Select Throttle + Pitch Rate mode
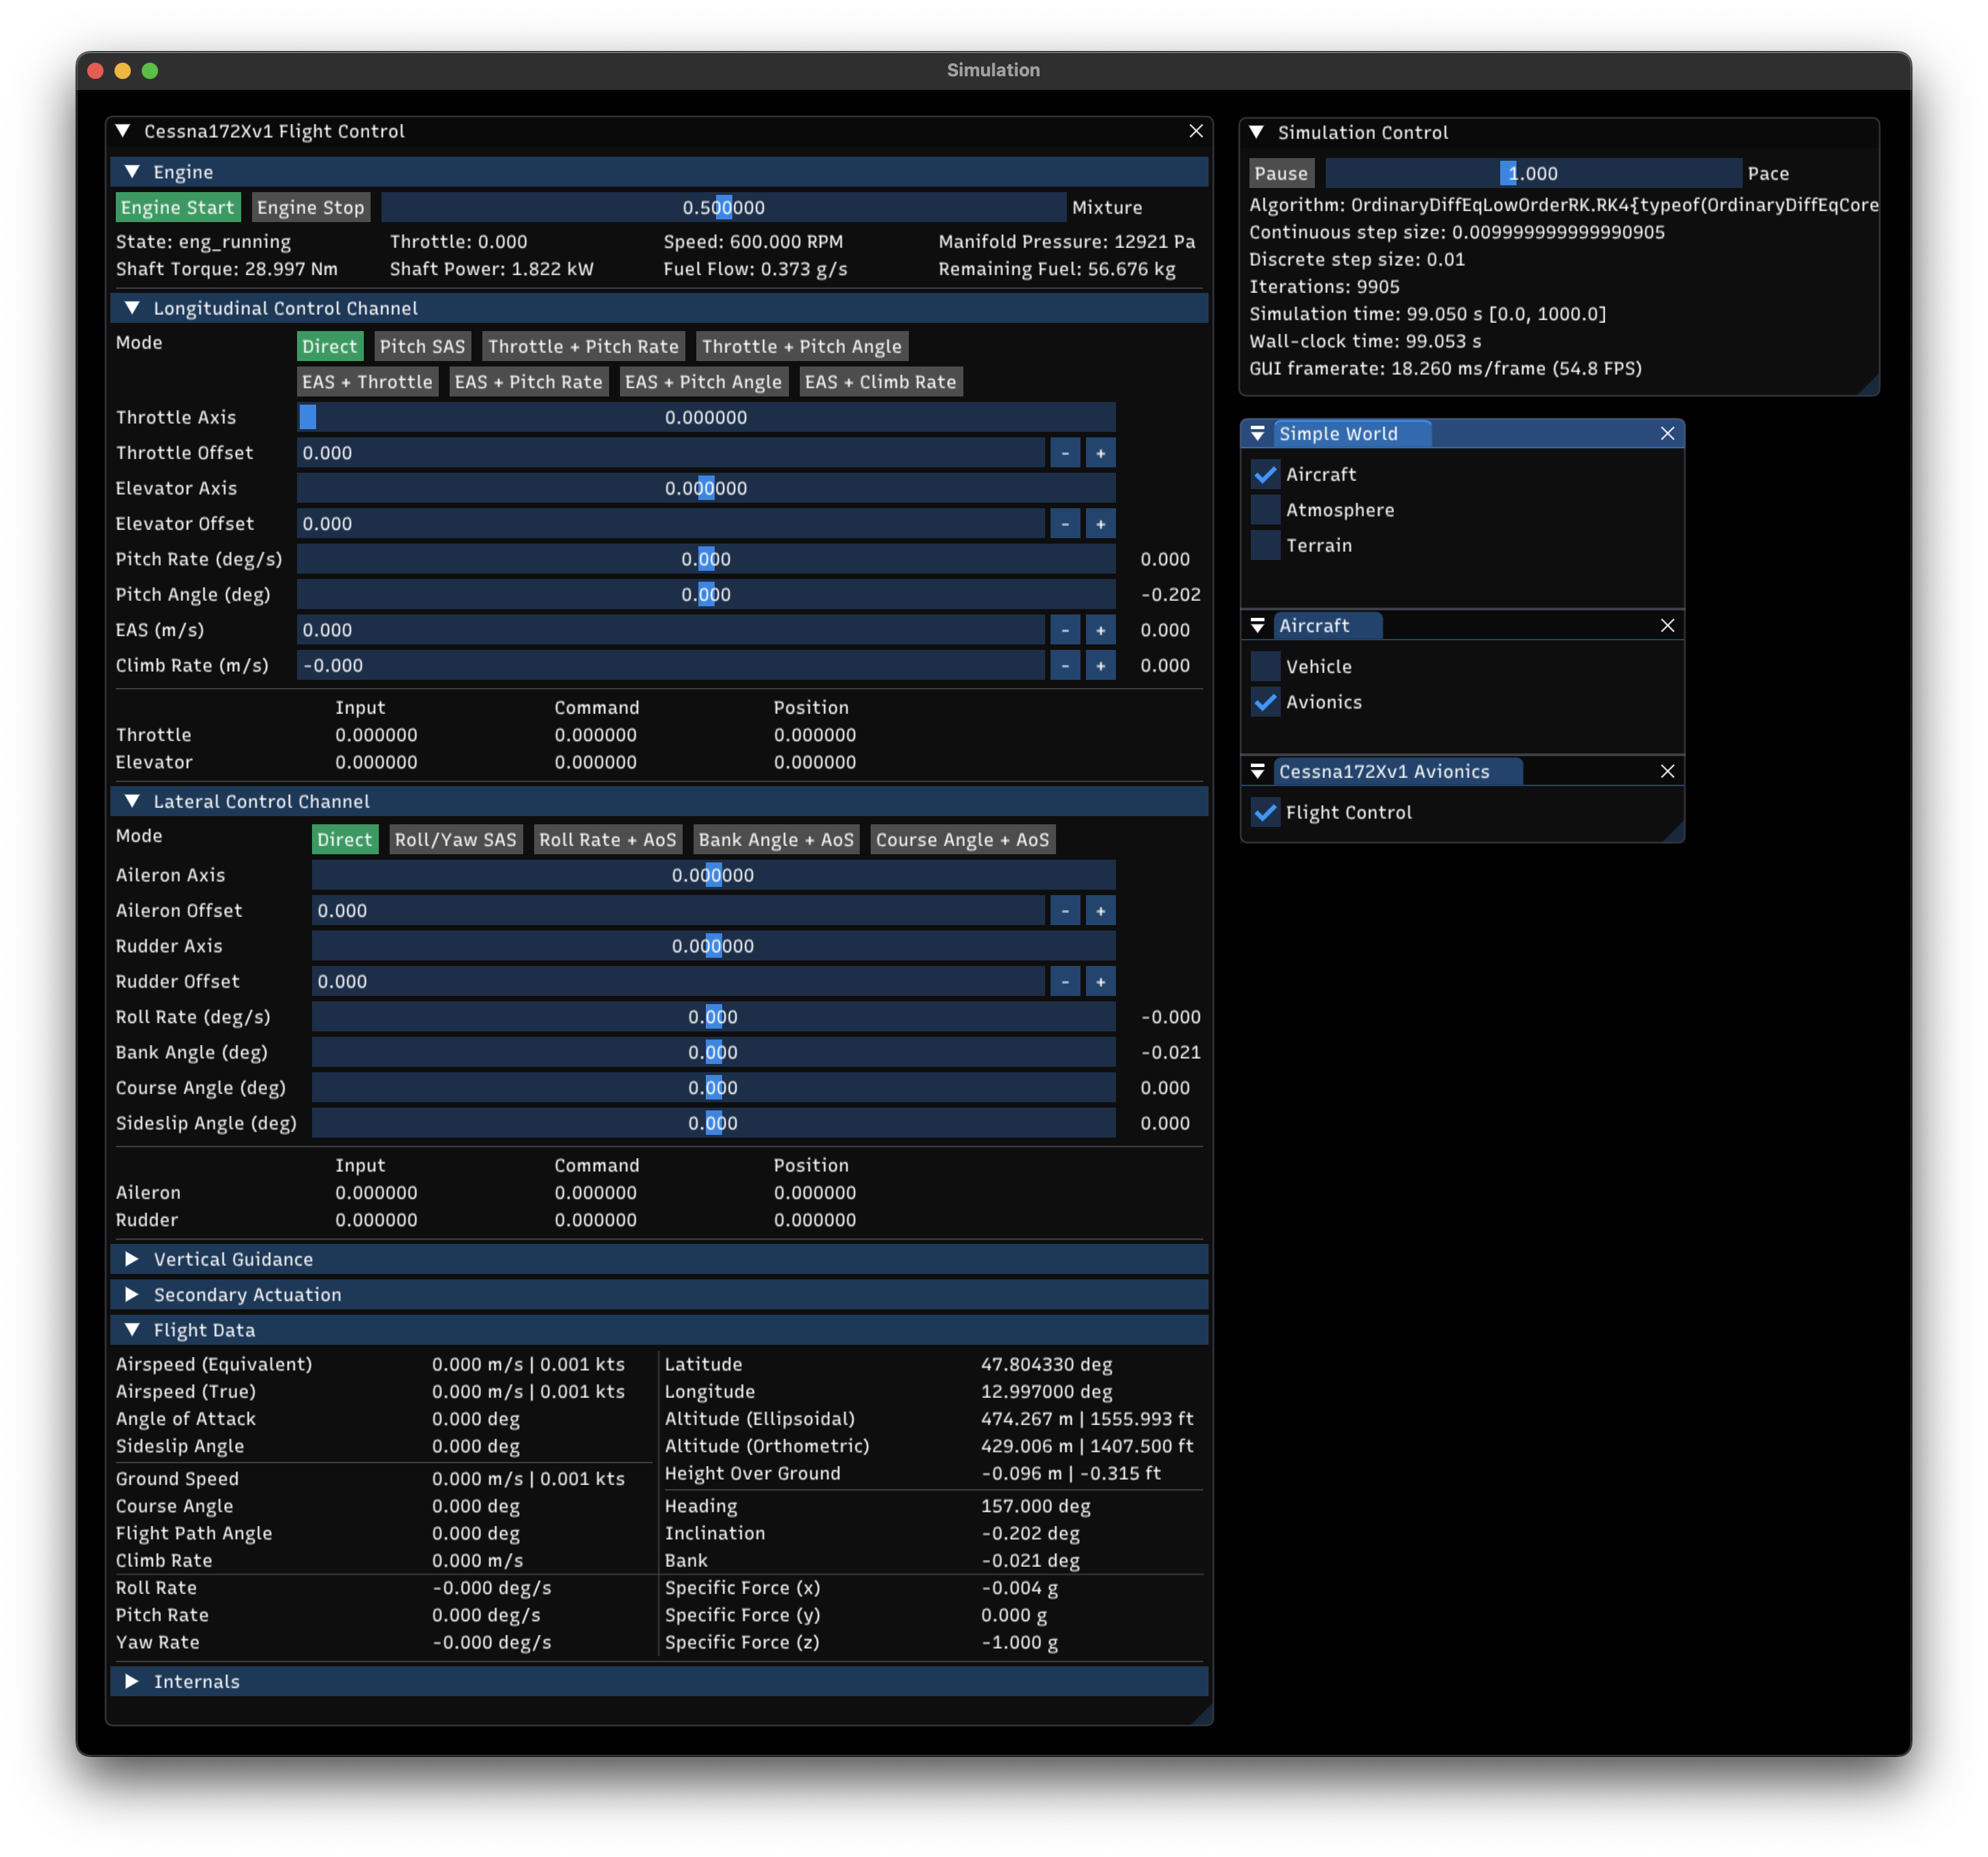 click(583, 346)
